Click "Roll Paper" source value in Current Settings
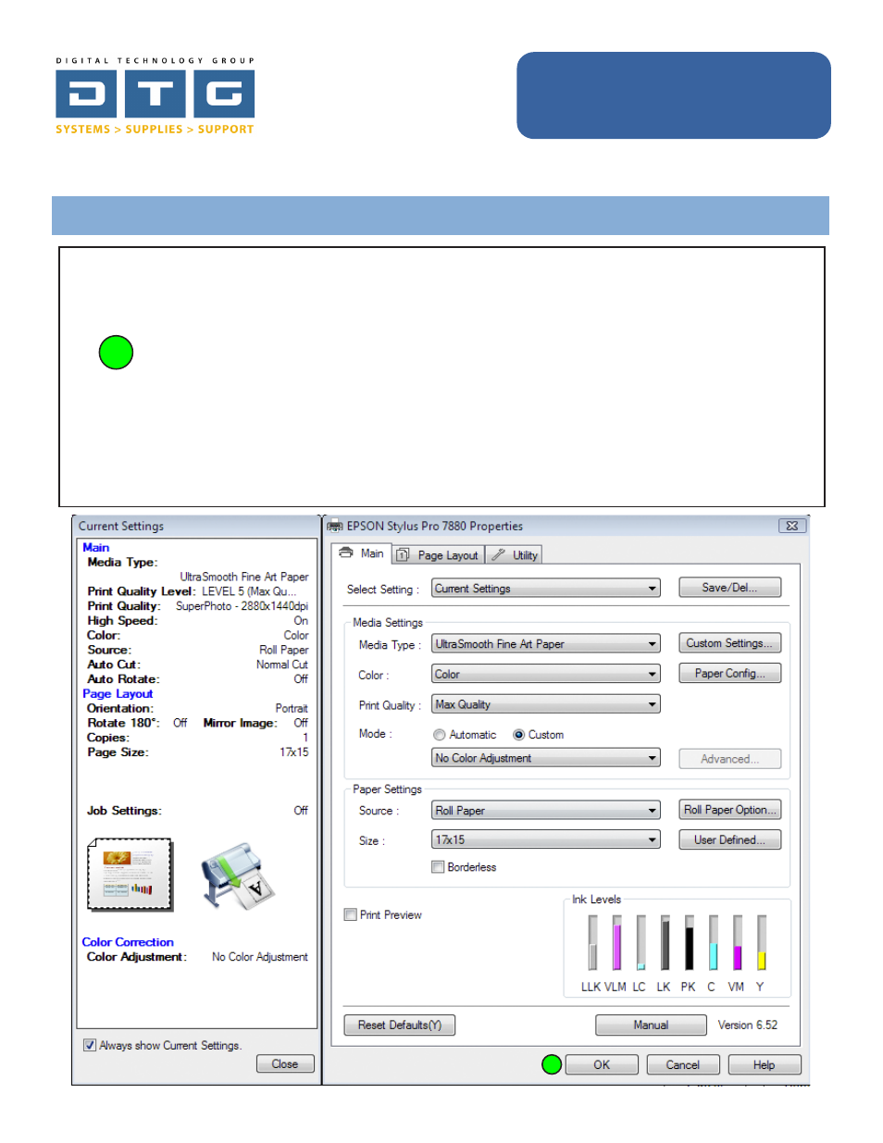The width and height of the screenshot is (883, 1143). pos(283,651)
